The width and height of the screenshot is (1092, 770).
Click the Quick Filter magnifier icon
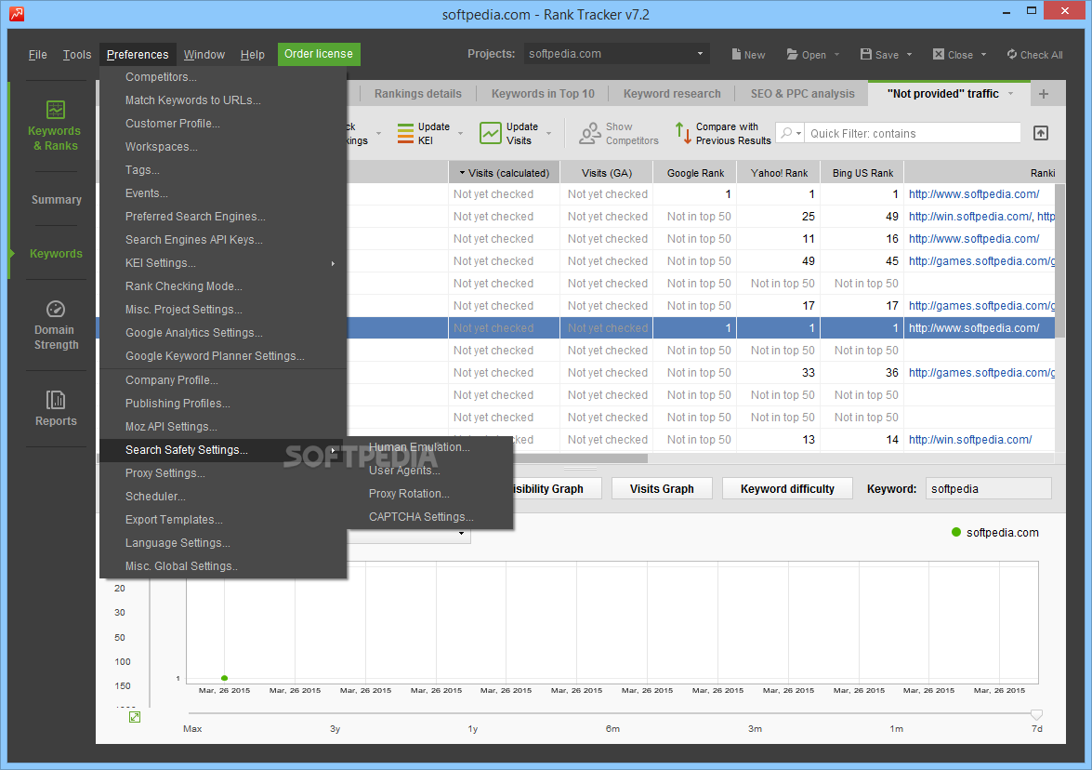click(x=787, y=132)
